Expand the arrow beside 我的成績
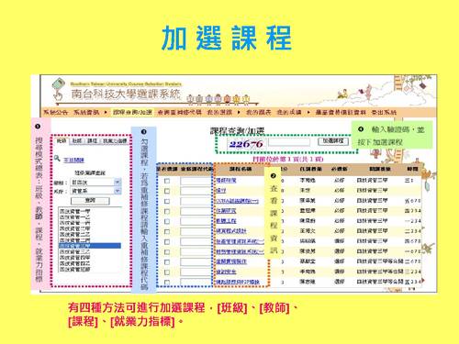 coord(308,112)
